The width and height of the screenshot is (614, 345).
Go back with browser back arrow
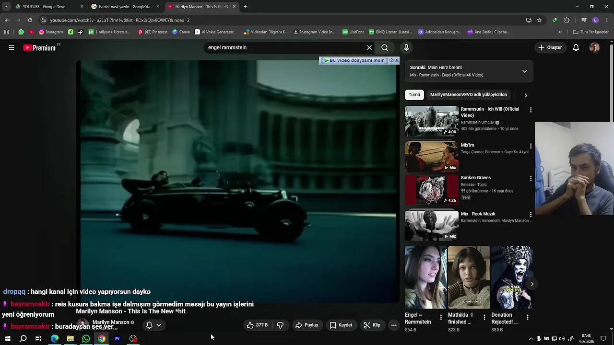point(7,20)
